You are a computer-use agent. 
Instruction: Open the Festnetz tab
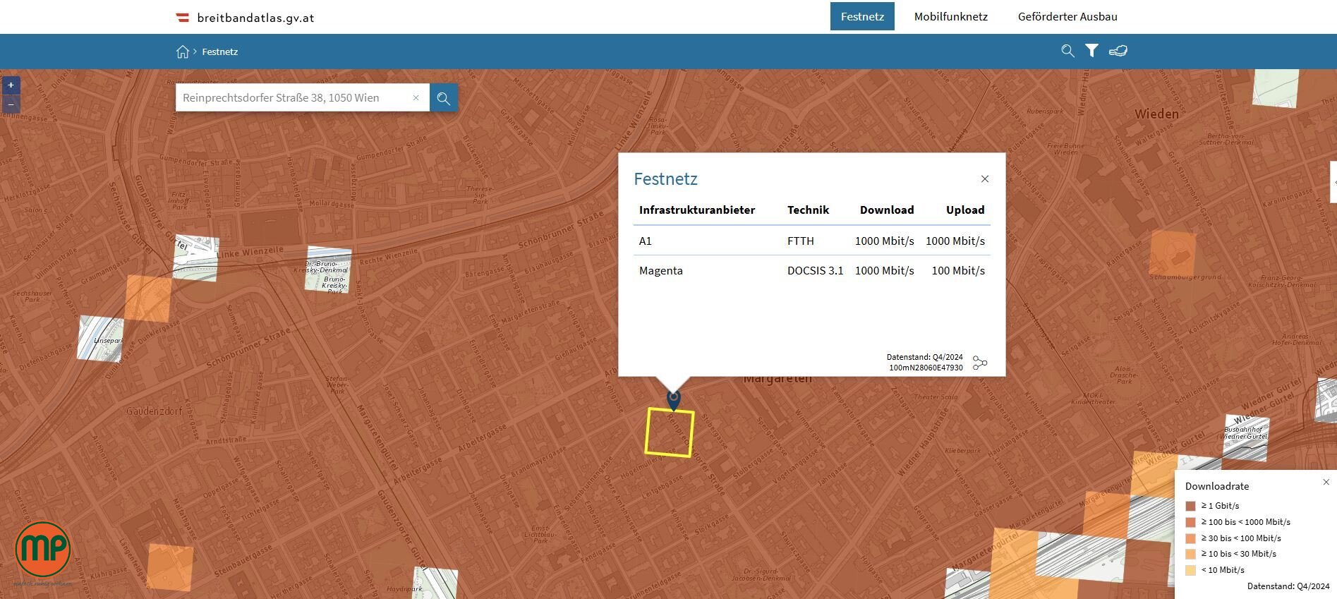(x=862, y=16)
